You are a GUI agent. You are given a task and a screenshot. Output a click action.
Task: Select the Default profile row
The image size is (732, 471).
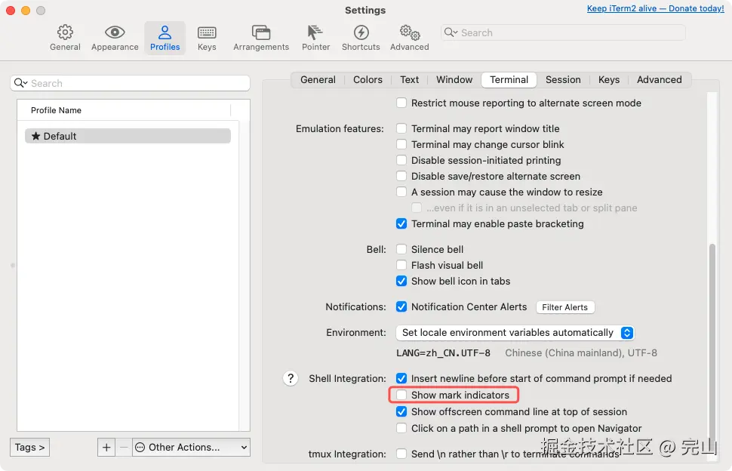point(128,136)
